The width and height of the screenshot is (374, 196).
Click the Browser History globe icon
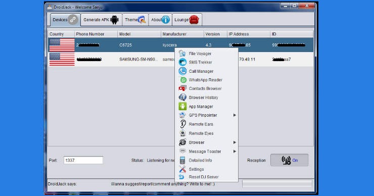[182, 97]
